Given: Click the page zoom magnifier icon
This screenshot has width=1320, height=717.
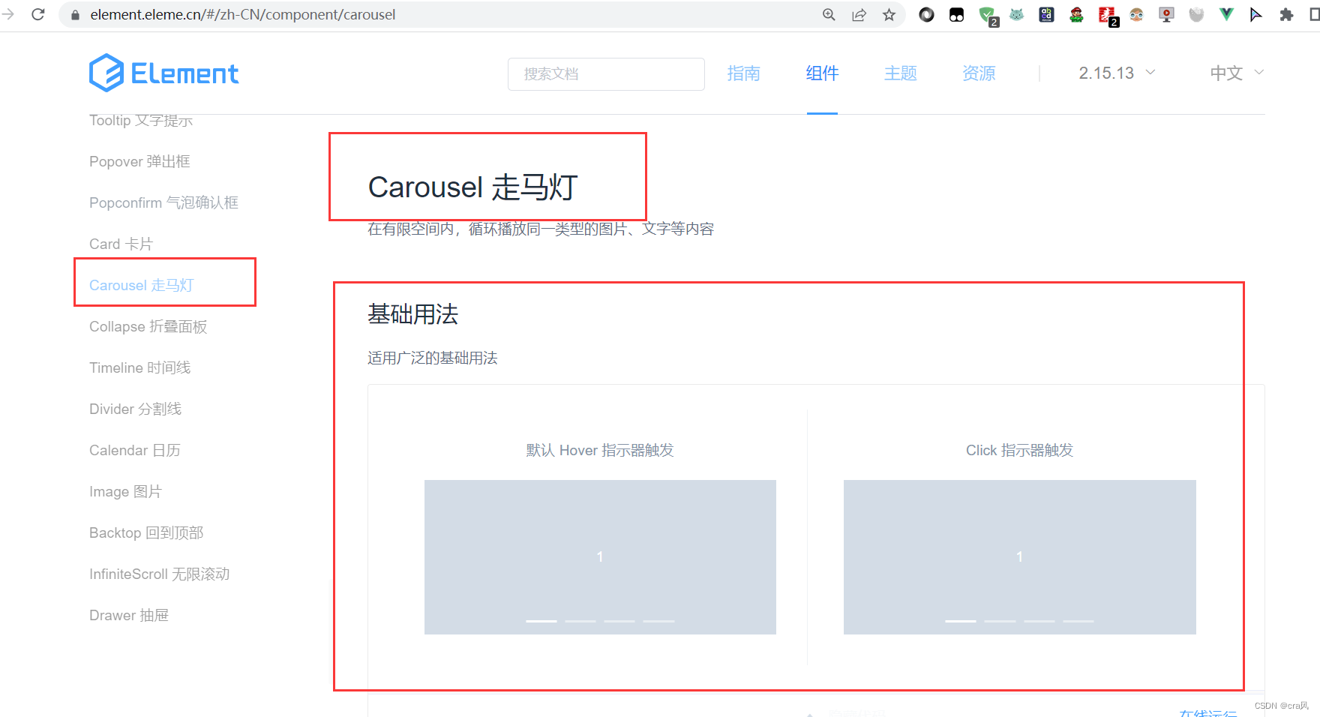Looking at the screenshot, I should coord(829,14).
